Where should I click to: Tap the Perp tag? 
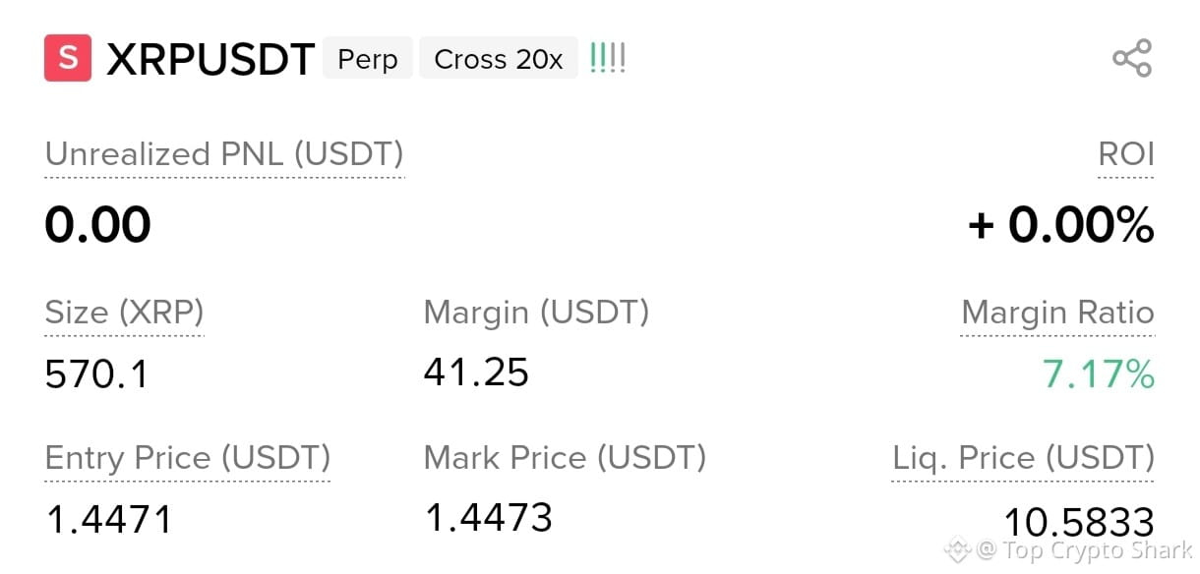(x=368, y=59)
